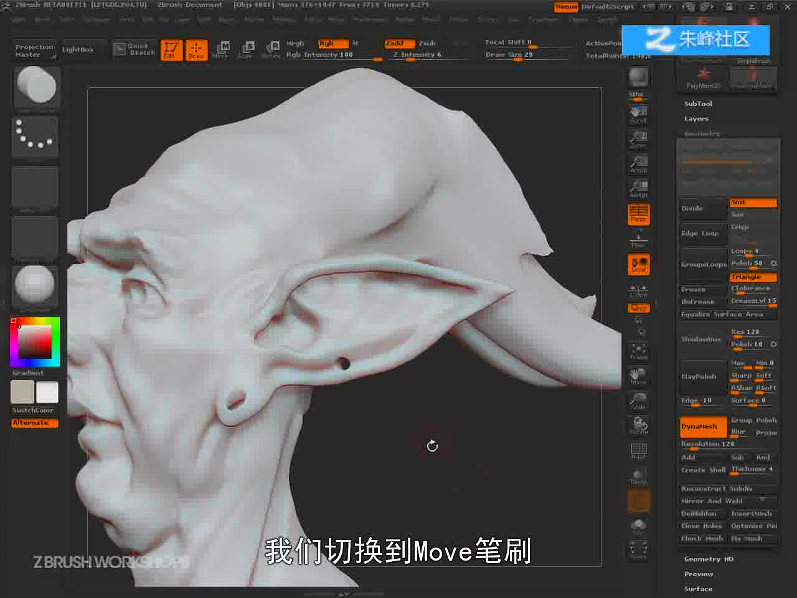Toggle the Rgb channel button
This screenshot has width=797, height=598.
pos(333,44)
